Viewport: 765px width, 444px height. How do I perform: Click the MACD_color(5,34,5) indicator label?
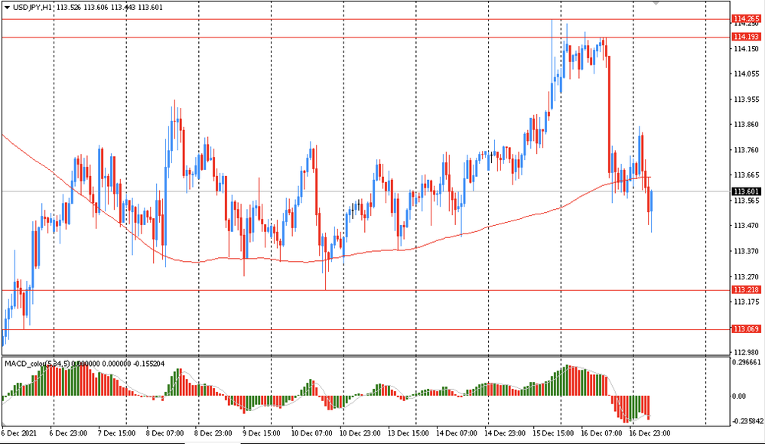38,363
